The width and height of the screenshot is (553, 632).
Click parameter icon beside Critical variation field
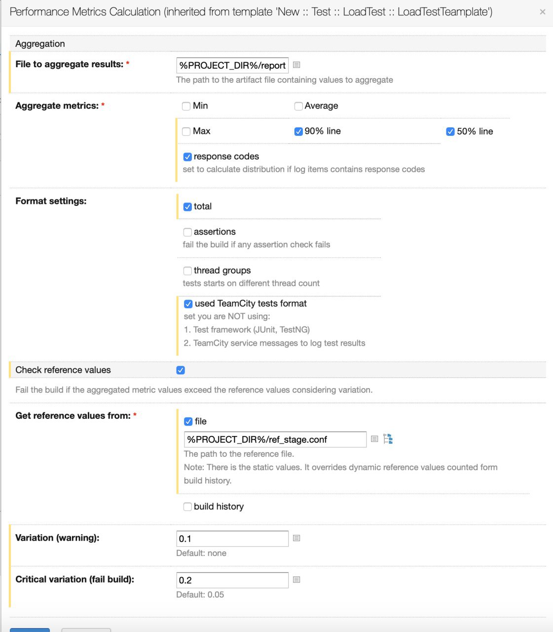click(296, 580)
